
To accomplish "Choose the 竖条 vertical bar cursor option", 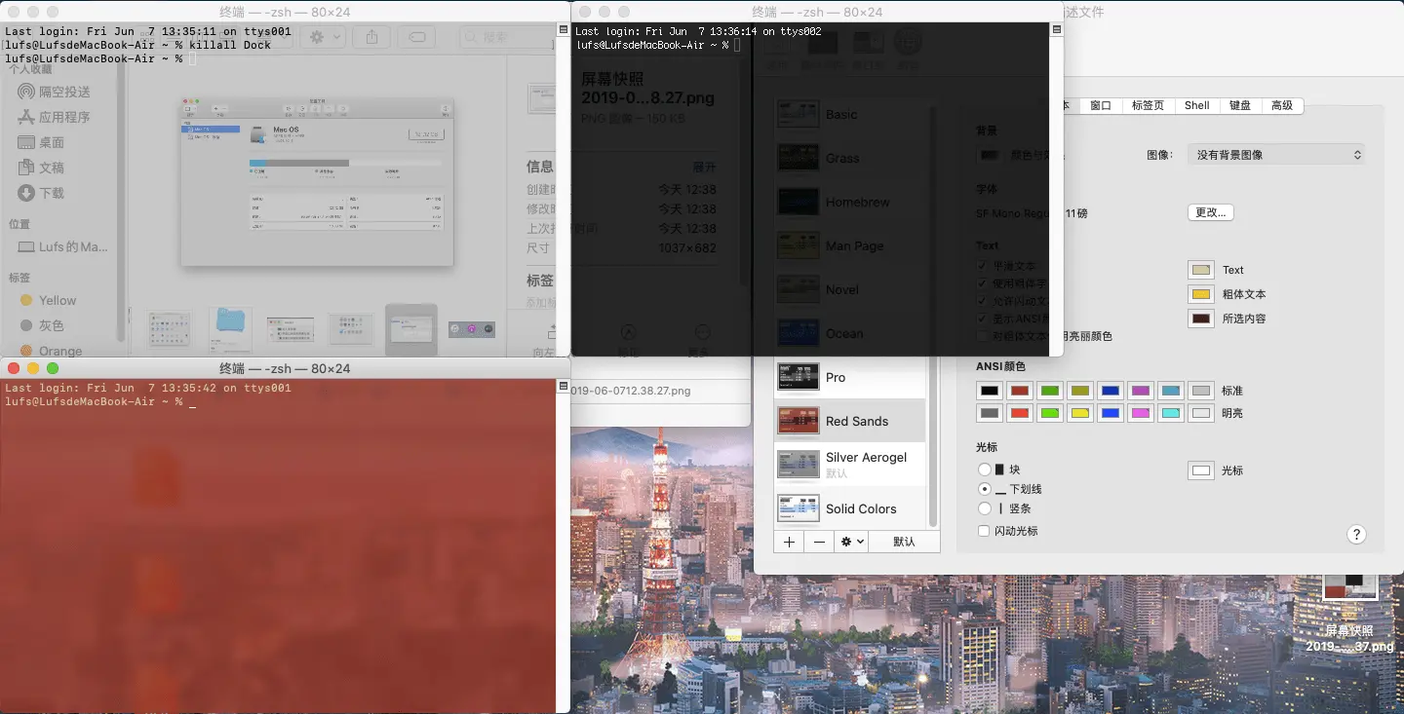I will point(985,508).
